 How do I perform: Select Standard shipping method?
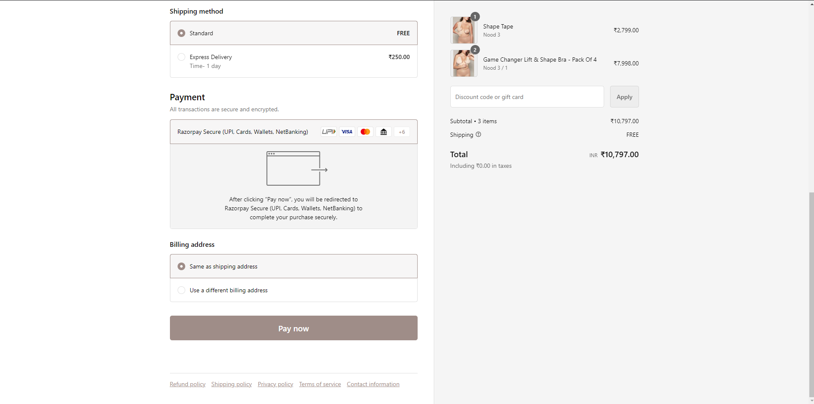tap(181, 33)
